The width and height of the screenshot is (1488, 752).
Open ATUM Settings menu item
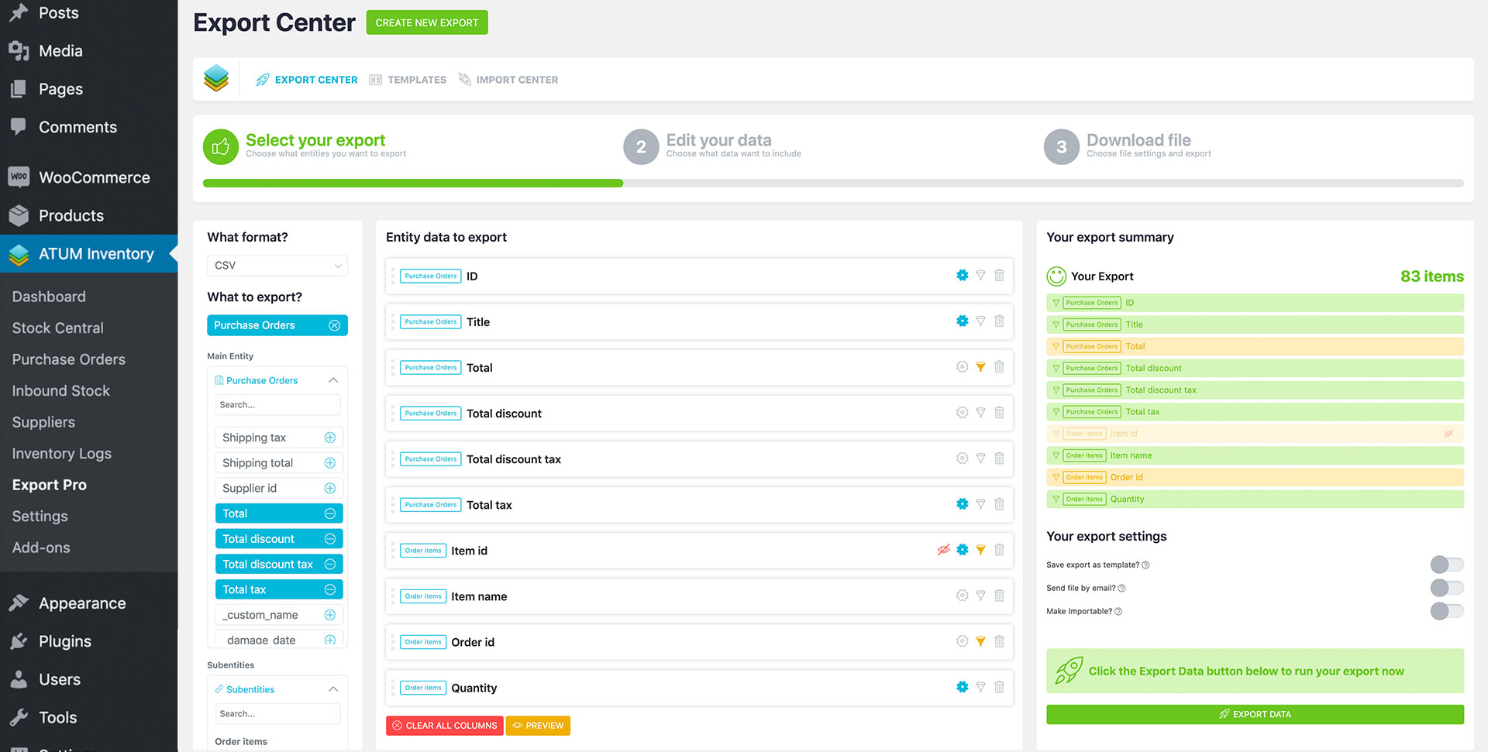[40, 517]
